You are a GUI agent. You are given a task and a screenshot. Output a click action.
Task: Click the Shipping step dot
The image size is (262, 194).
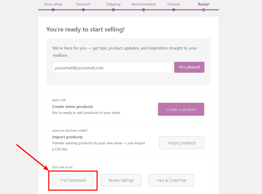point(113,10)
